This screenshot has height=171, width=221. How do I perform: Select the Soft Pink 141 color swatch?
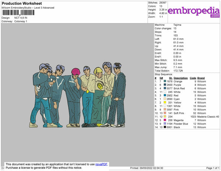[165, 113]
